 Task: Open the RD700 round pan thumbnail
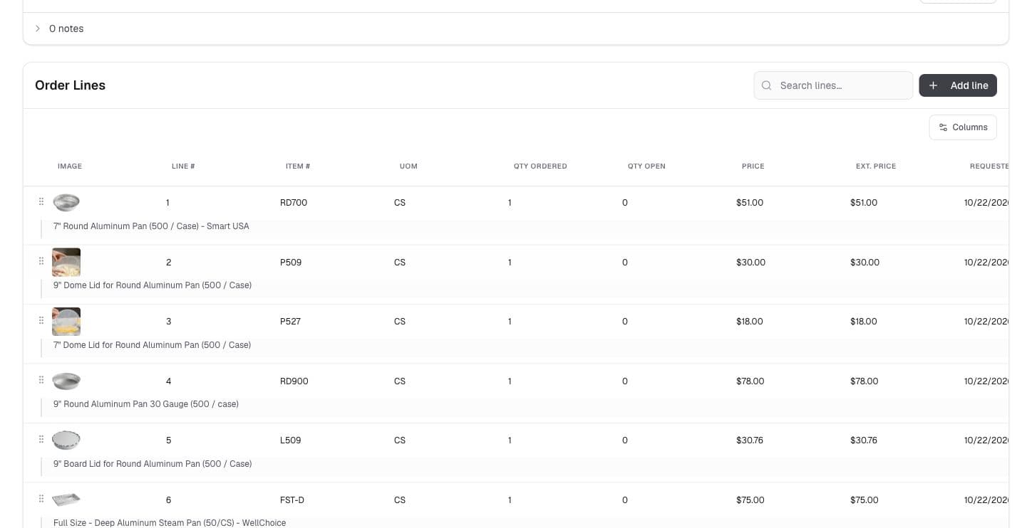tap(66, 203)
